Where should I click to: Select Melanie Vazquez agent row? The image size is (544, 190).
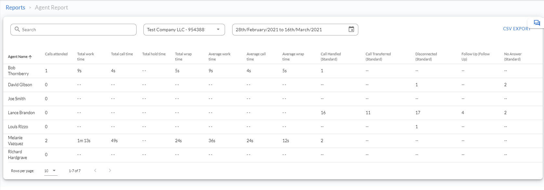(272, 141)
